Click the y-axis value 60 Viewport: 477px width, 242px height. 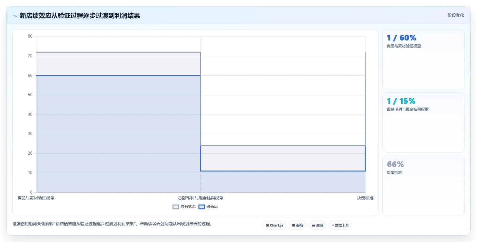pyautogui.click(x=30, y=75)
